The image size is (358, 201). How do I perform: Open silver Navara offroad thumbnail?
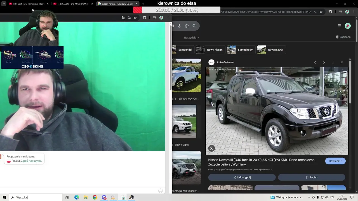[x=187, y=167]
